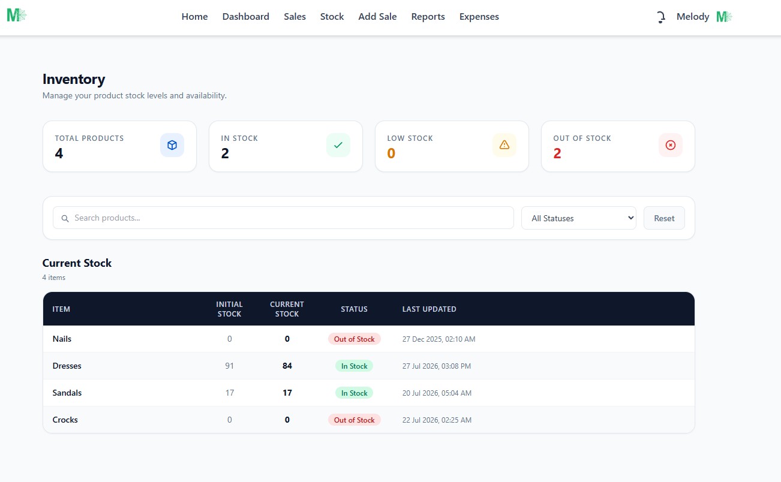Click the red X circle icon in Out of Stock card
Viewport: 781px width, 482px height.
pyautogui.click(x=671, y=145)
